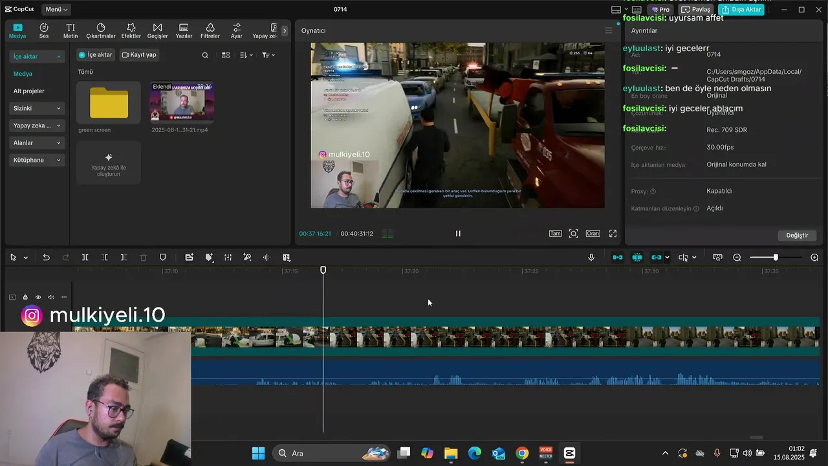The height and width of the screenshot is (466, 828).
Task: Toggle auto snapping
Action: point(637,258)
